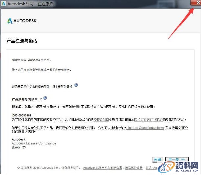The image size is (201, 175).
Task: Click the 产品序列号/用户组 ID label
Action: click(x=27, y=99)
